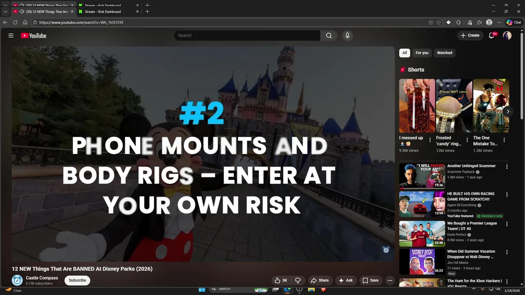Screen dimensions: 525x295
Task: Open the split screen icon in address bar
Action: coord(431,23)
